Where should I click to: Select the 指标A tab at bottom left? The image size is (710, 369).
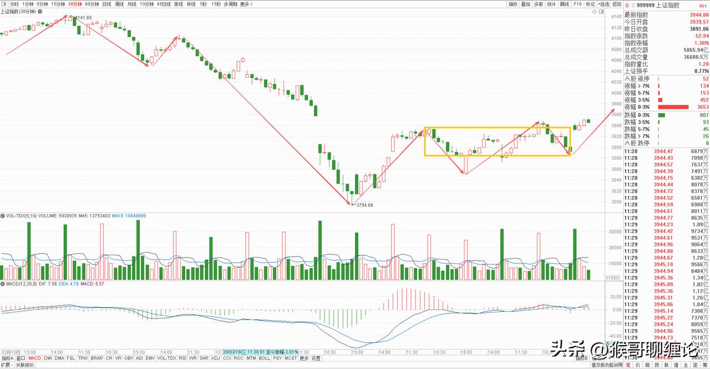[7, 358]
